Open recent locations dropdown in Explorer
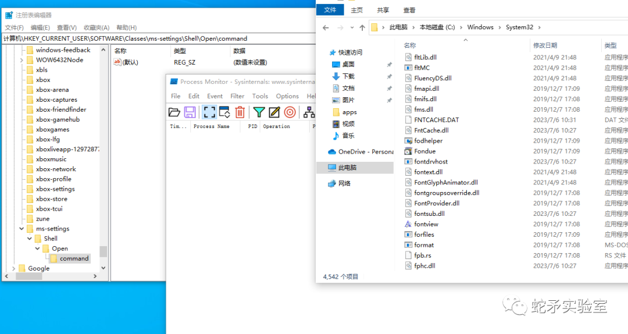 [x=352, y=28]
